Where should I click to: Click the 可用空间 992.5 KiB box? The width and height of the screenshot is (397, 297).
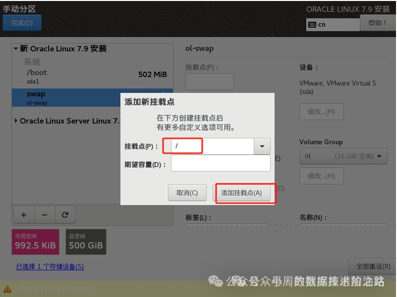point(36,242)
